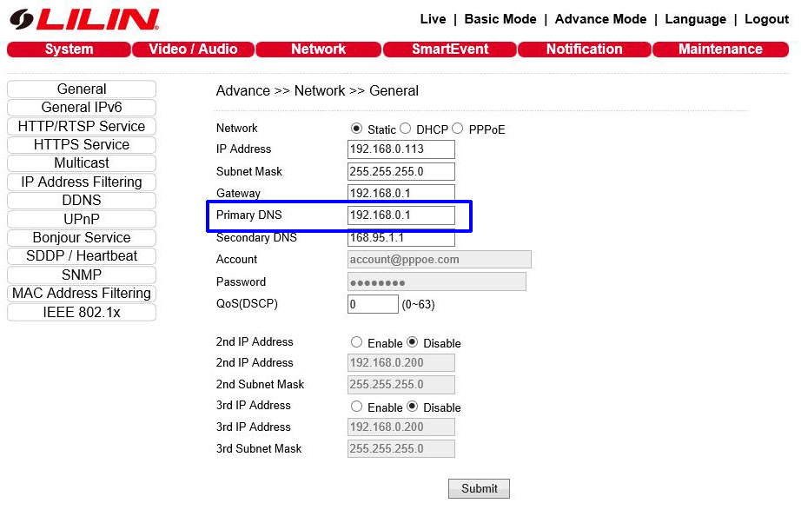Enable the 3rd IP Address option
The image size is (801, 523).
(x=357, y=407)
